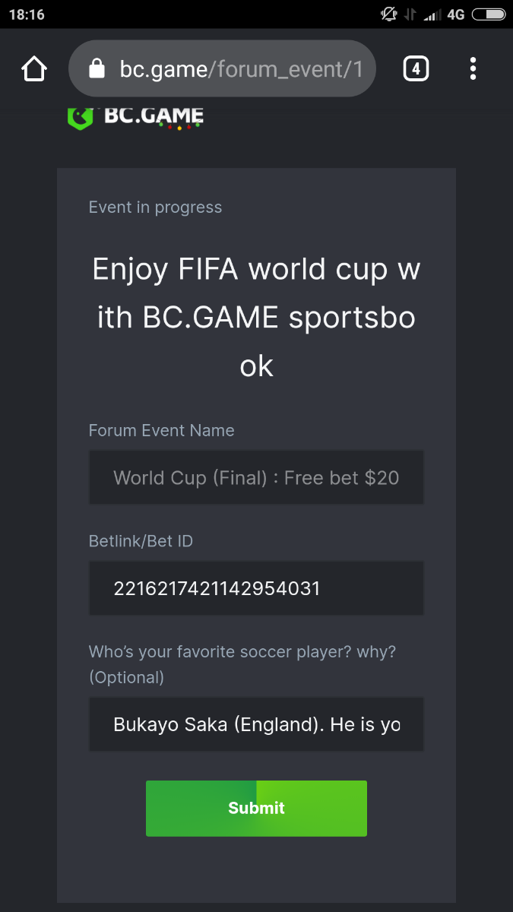Tap the data transfer arrows icon
Screen dimensions: 513x912
(x=410, y=14)
